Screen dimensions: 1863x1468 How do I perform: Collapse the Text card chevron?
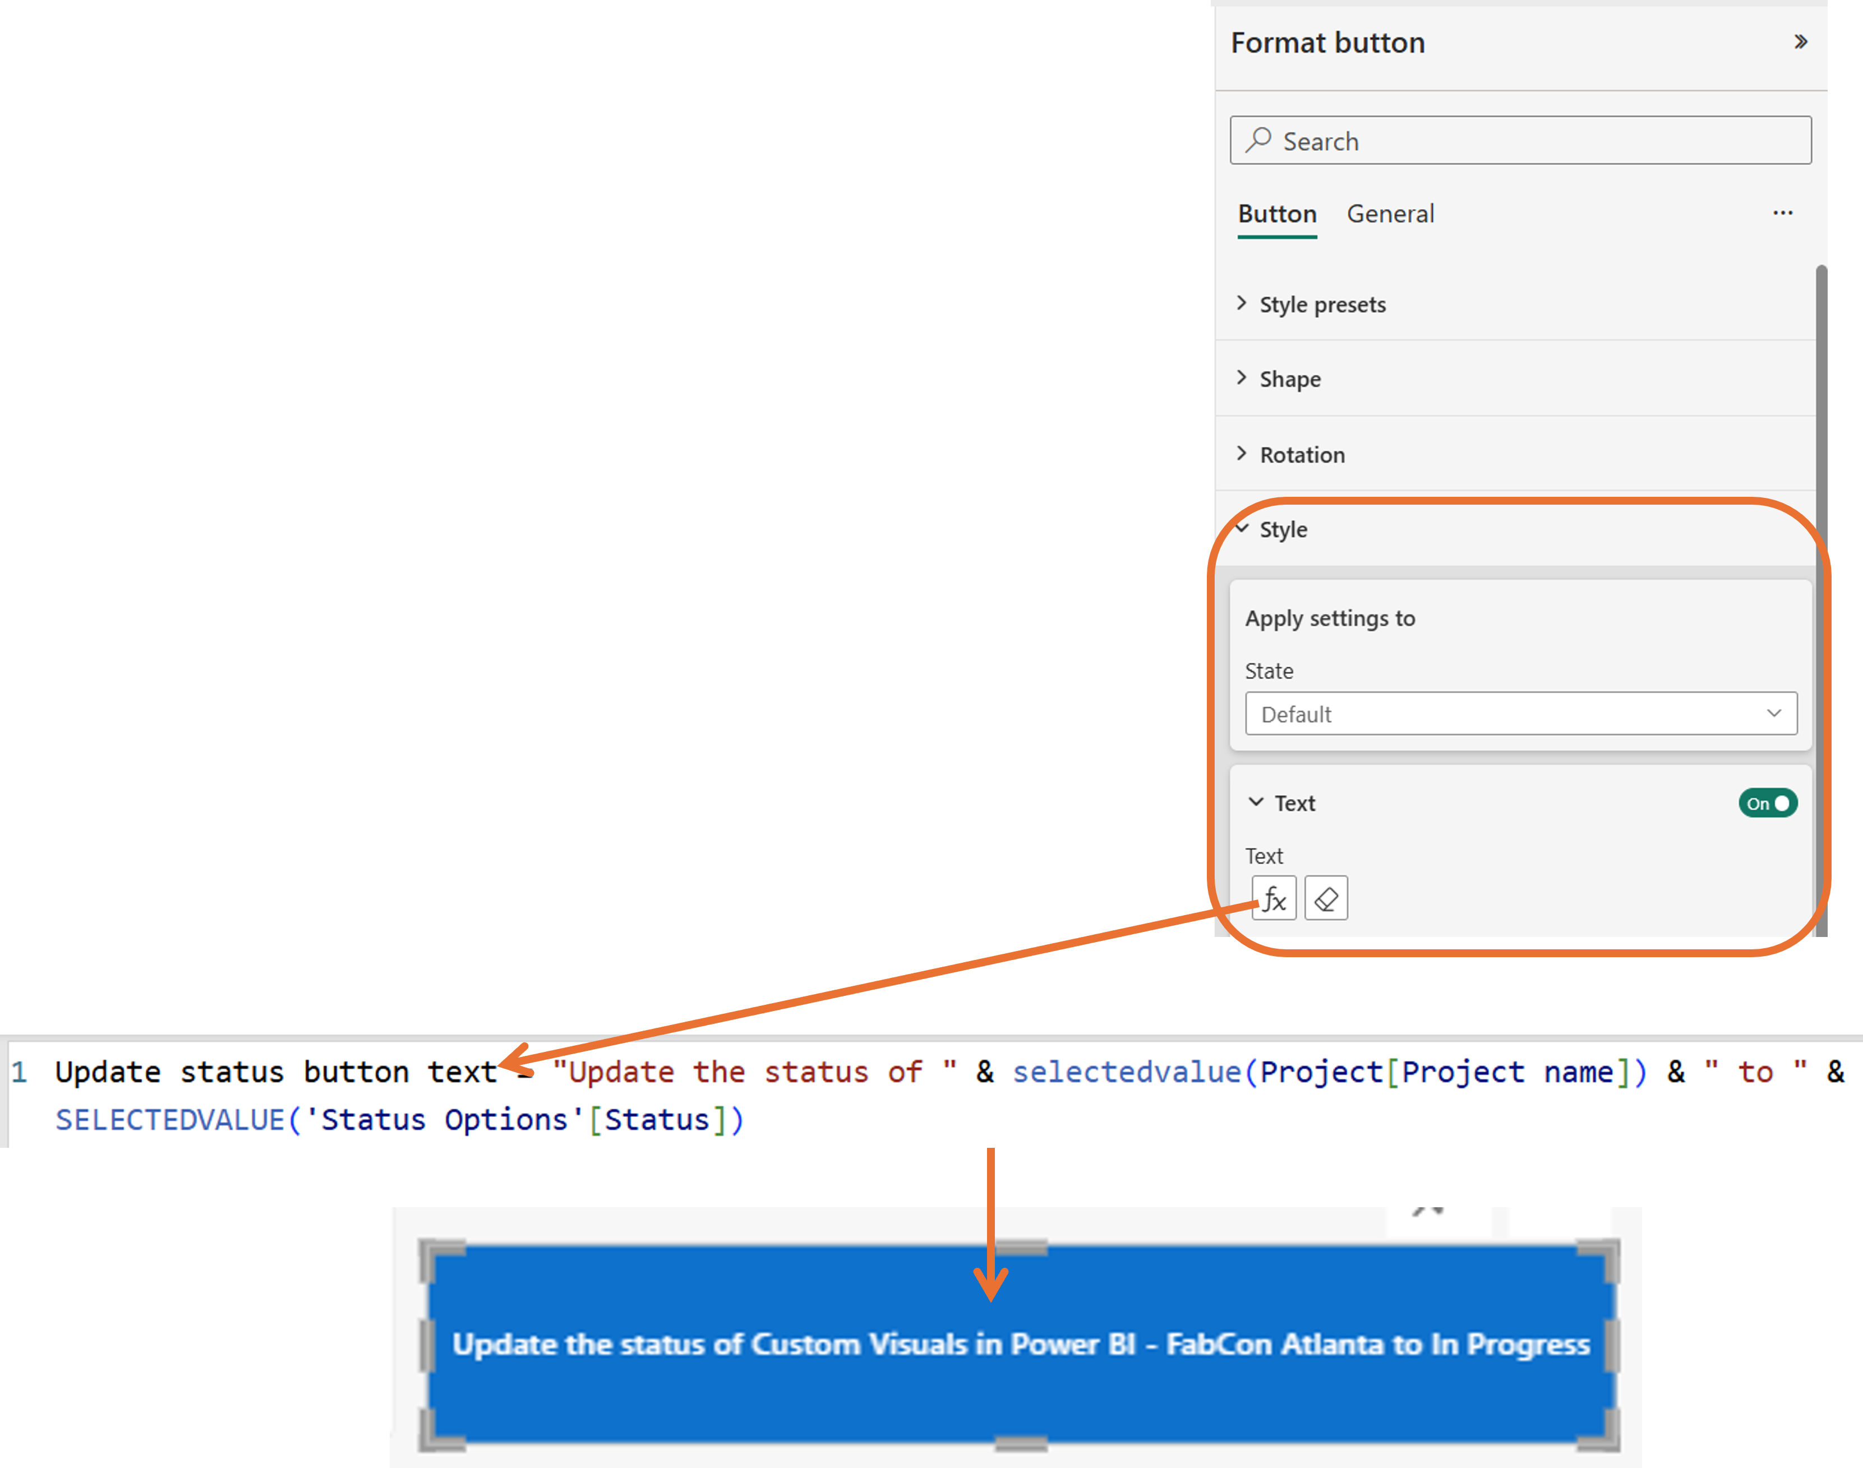click(x=1256, y=802)
